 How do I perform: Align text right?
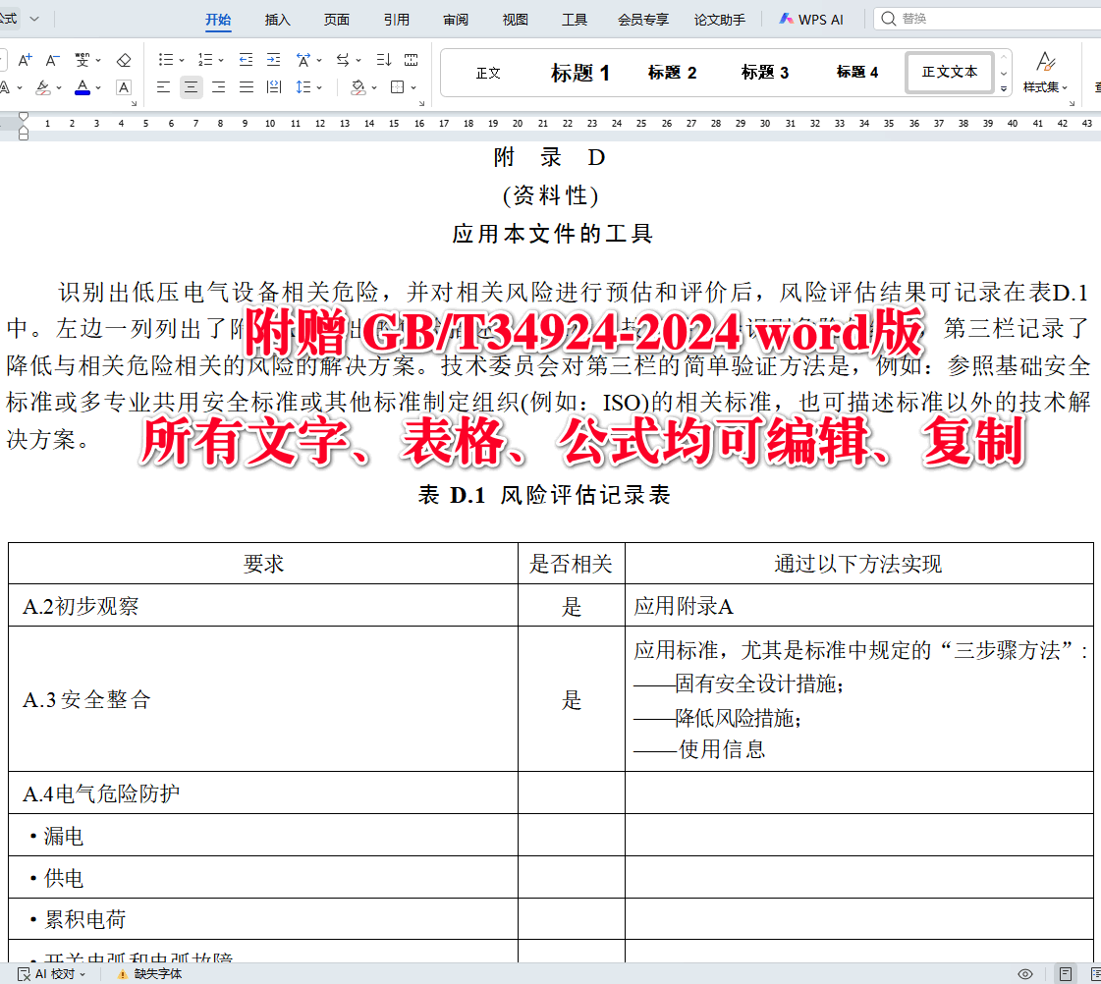tap(218, 87)
